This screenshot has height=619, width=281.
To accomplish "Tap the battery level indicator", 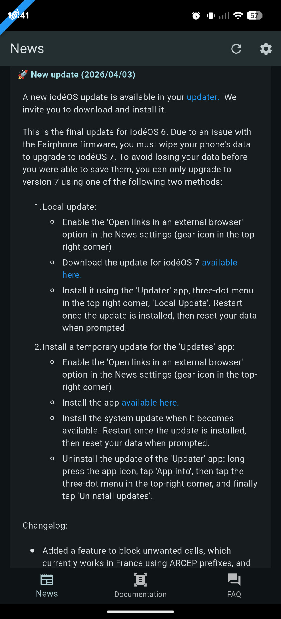I will (x=255, y=16).
